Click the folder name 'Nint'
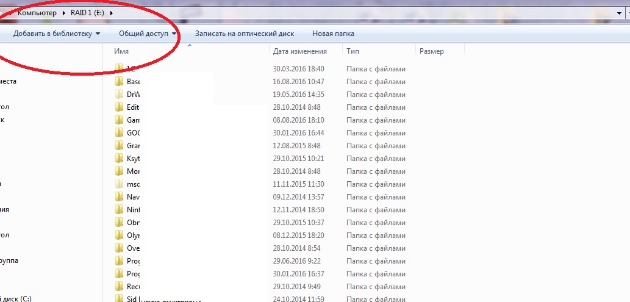The width and height of the screenshot is (630, 302). pyautogui.click(x=134, y=209)
